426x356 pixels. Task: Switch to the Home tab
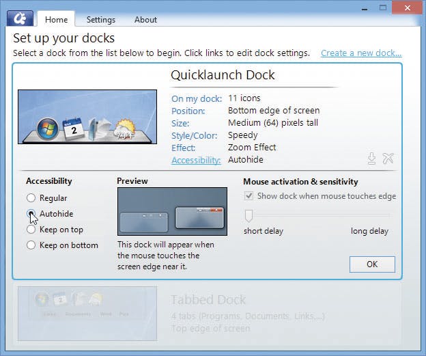pyautogui.click(x=56, y=20)
